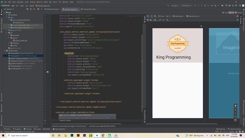Image resolution: width=245 pixels, height=138 pixels.
Task: Switch to the MainActivity.java editor tab
Action: (52, 9)
